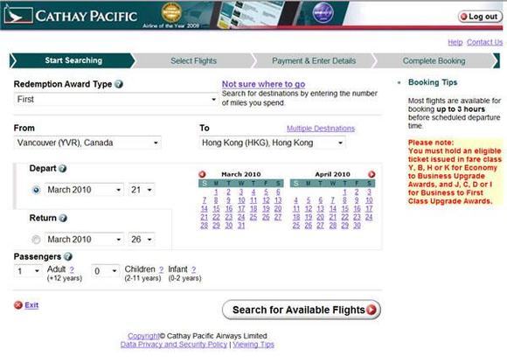Click the oneworld purple globe badge
The height and width of the screenshot is (363, 507).
[323, 13]
